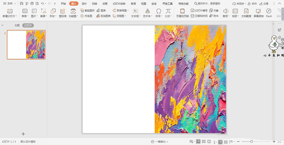Select the 截屏 screenshot tool icon
This screenshot has width=284, height=145.
(43, 11)
